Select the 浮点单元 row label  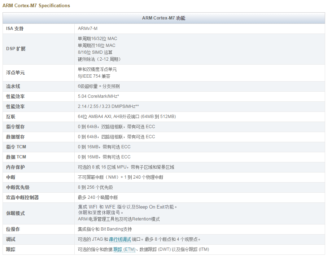coord(16,73)
